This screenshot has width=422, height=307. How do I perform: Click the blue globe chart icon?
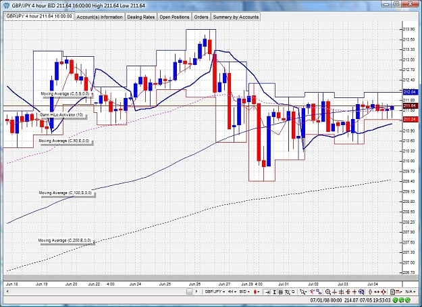[x=361, y=291]
